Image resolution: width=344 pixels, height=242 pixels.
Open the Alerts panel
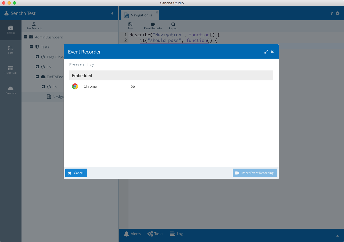click(132, 234)
